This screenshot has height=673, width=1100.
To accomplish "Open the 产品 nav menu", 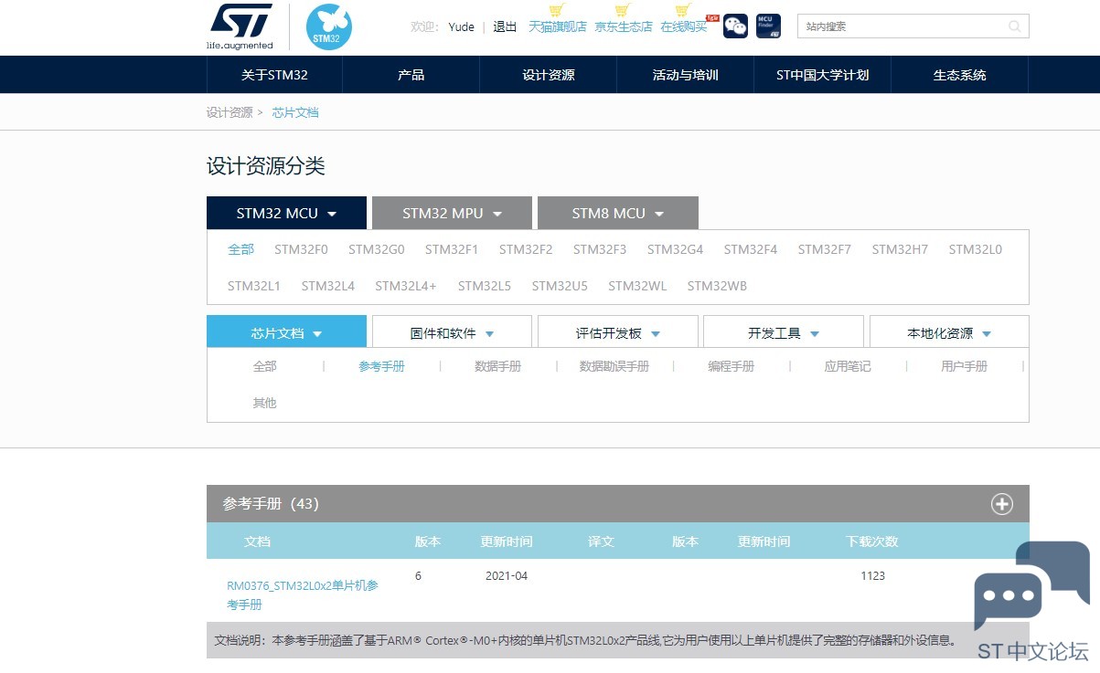I will (x=411, y=75).
